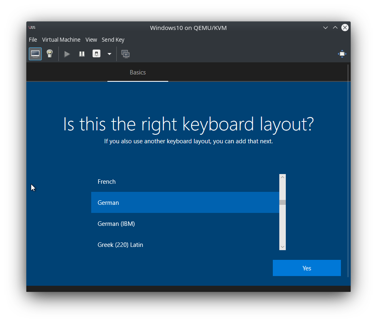Show the graphical console view
Screen dimensions: 377x323
(x=35, y=54)
